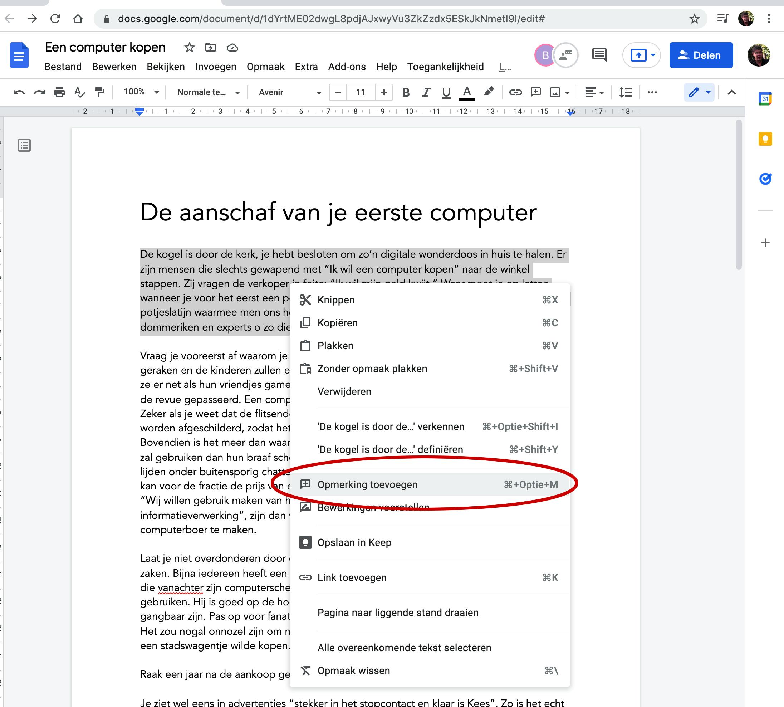Open the document outline icon
Viewport: 784px width, 707px height.
pos(24,145)
